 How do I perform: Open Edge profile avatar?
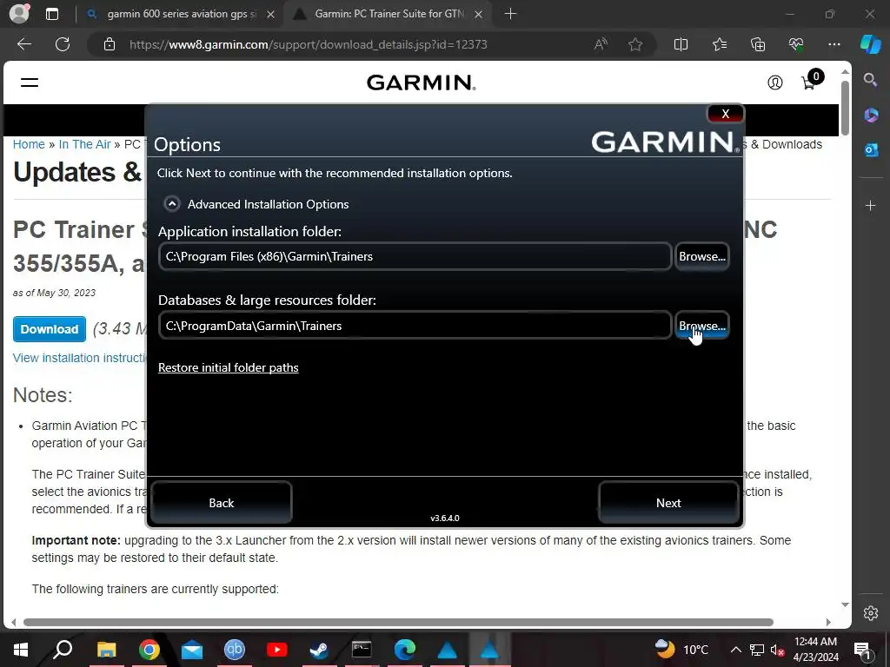pos(19,14)
